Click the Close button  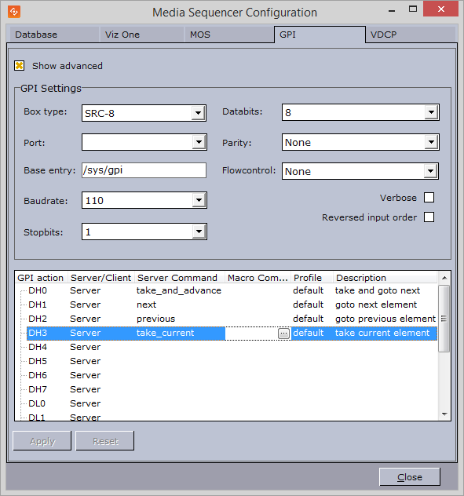click(410, 476)
